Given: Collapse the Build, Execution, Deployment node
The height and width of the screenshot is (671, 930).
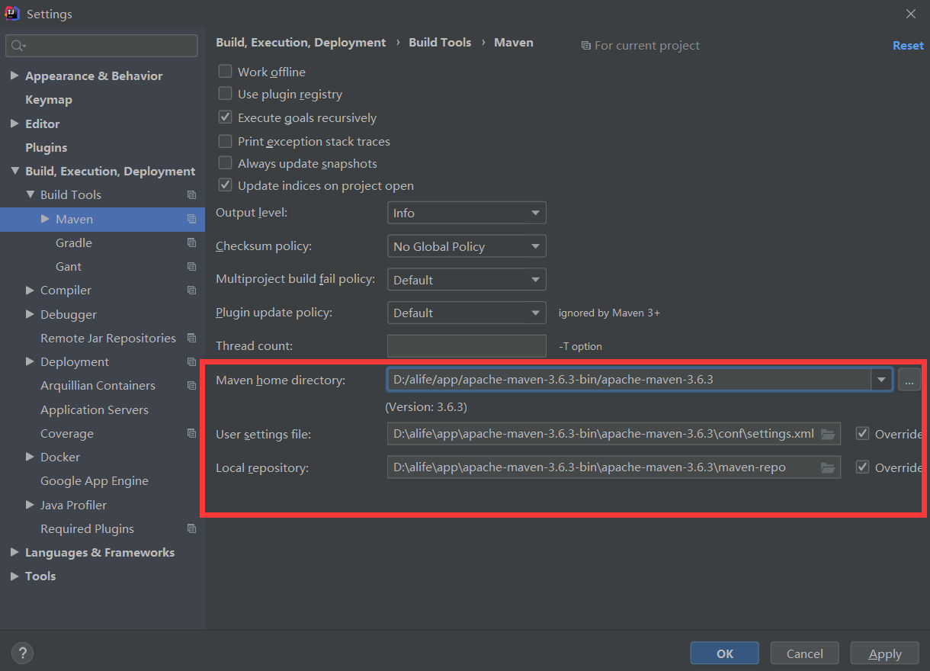Looking at the screenshot, I should click(14, 172).
